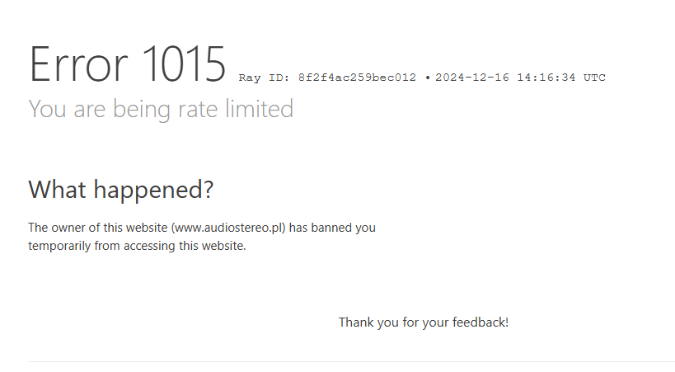The width and height of the screenshot is (675, 372).
Task: Click "Thank you for your" message text
Action: [x=394, y=323]
